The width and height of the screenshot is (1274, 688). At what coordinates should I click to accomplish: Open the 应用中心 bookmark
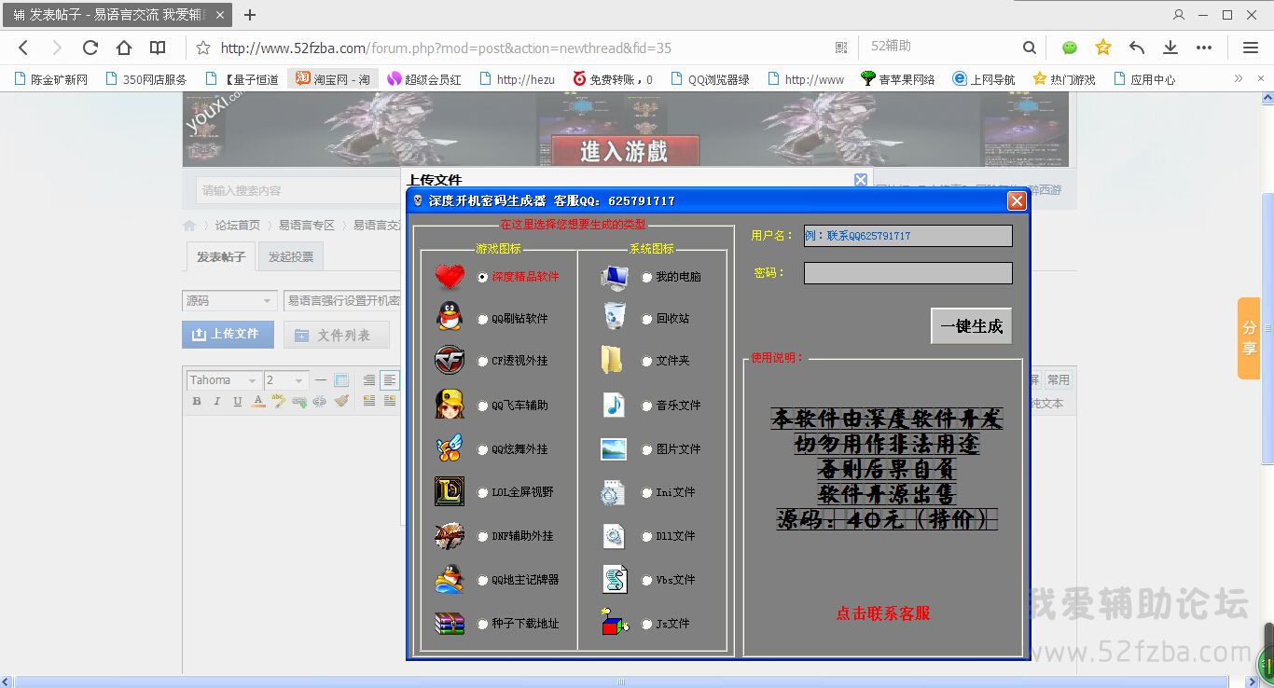[x=1144, y=79]
